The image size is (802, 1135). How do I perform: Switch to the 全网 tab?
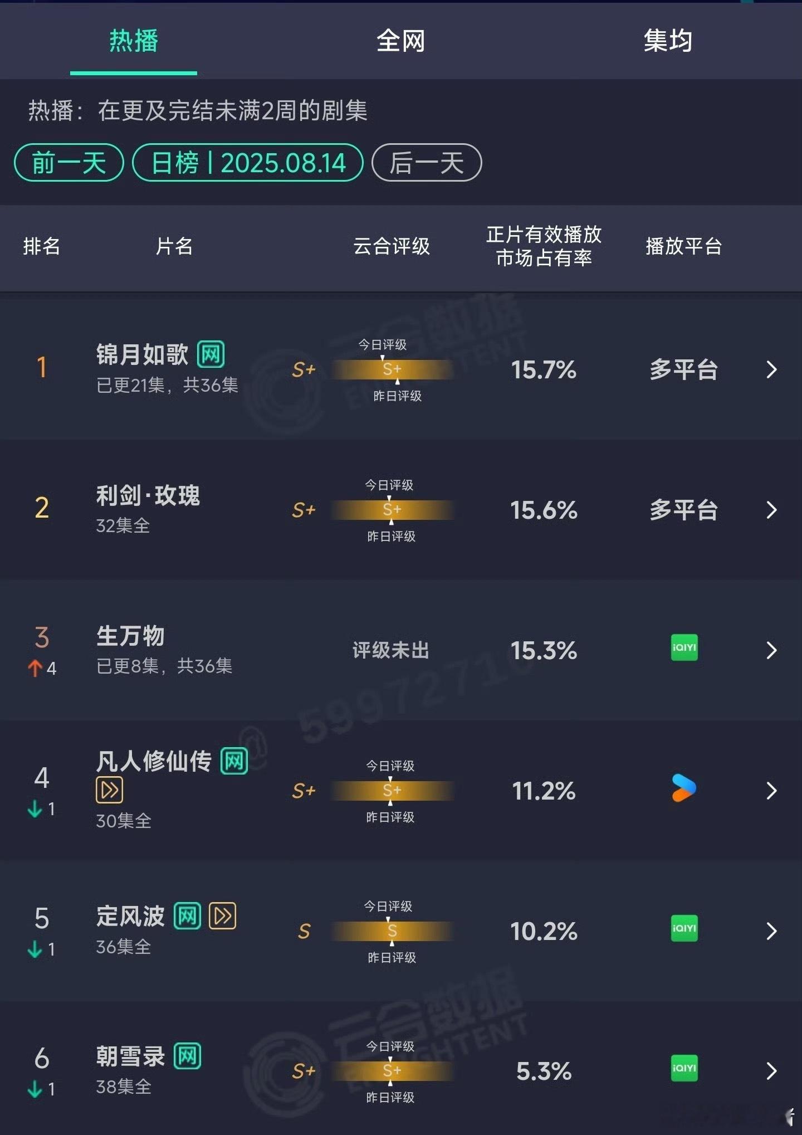400,41
